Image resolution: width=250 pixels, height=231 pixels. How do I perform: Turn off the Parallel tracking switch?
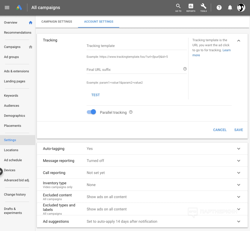(91, 112)
